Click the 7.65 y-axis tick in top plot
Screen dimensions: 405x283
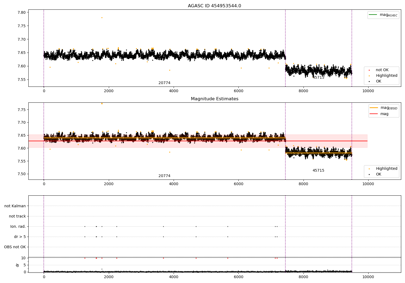[22, 53]
